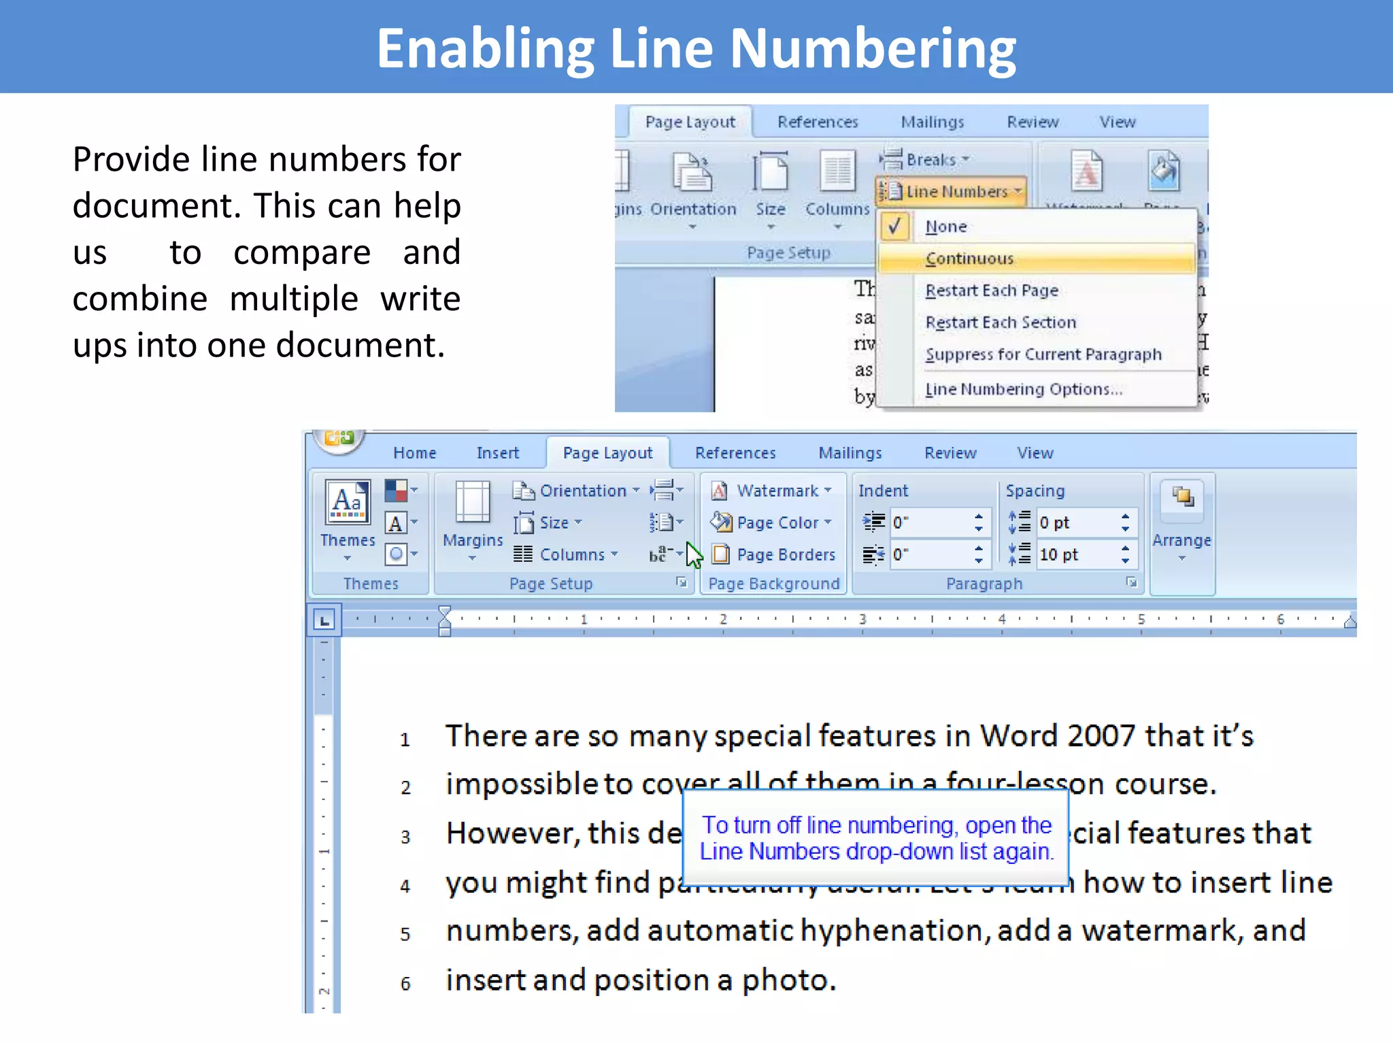The width and height of the screenshot is (1393, 1045).
Task: Click Orientation in lower ribbon Page Setup
Action: tap(576, 491)
